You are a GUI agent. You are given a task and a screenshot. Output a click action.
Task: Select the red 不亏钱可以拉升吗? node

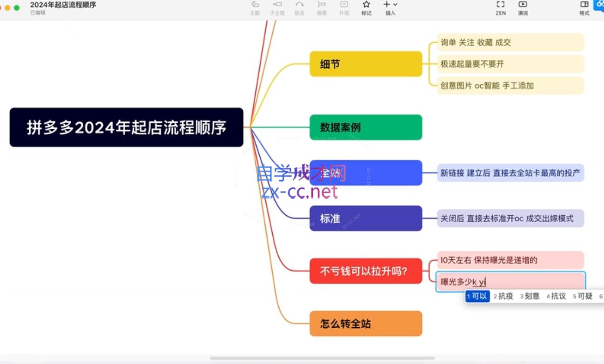point(366,271)
